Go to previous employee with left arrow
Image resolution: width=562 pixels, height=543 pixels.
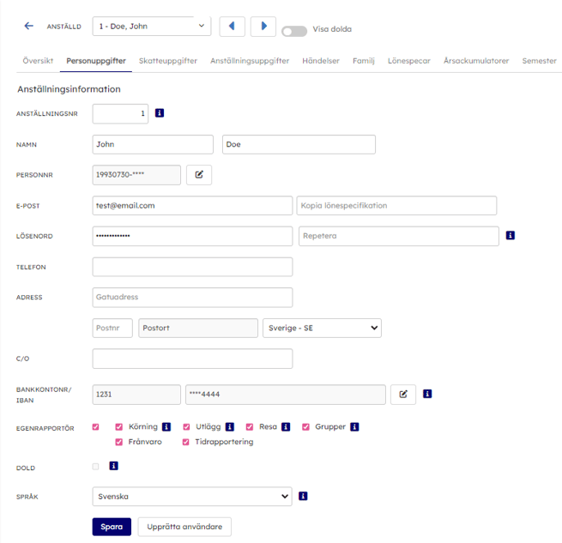[232, 27]
